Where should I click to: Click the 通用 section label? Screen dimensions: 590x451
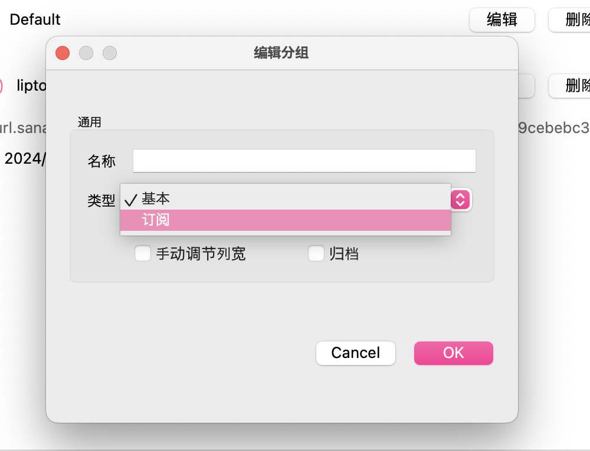click(90, 122)
